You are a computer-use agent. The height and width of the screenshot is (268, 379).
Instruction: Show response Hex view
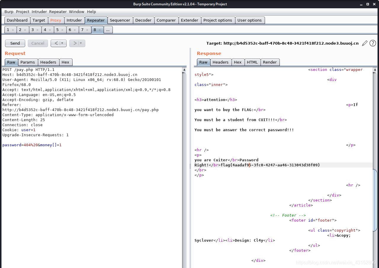tap(238, 62)
